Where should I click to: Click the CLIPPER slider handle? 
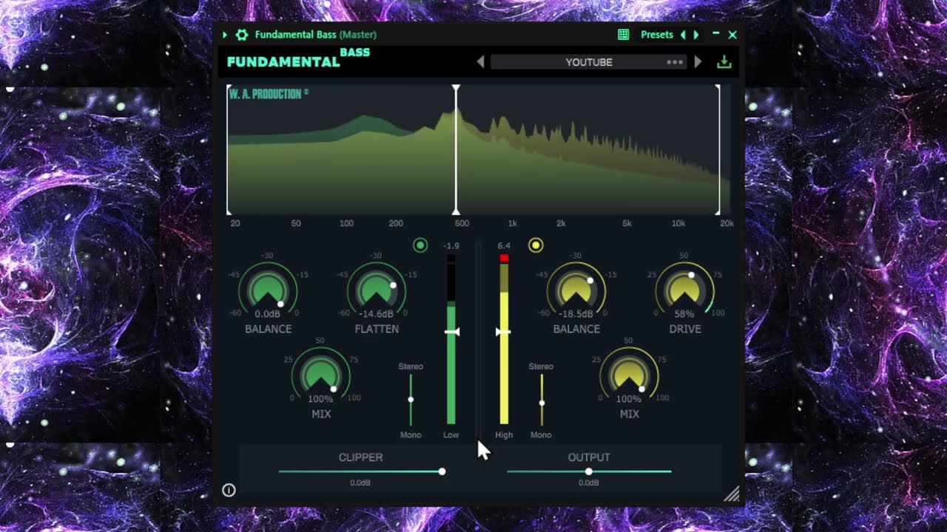tap(442, 471)
